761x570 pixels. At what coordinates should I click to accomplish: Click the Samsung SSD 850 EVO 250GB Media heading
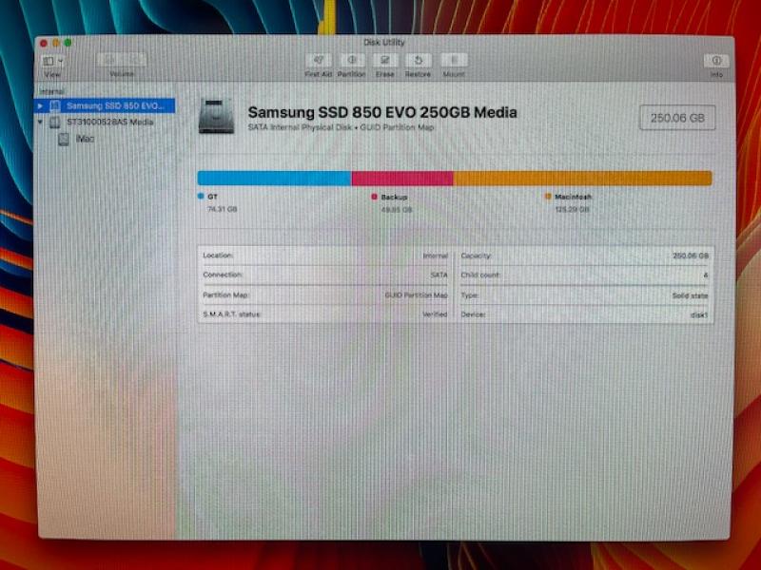[382, 112]
